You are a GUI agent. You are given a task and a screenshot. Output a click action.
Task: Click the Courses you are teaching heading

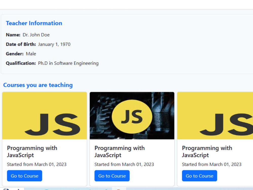[38, 85]
